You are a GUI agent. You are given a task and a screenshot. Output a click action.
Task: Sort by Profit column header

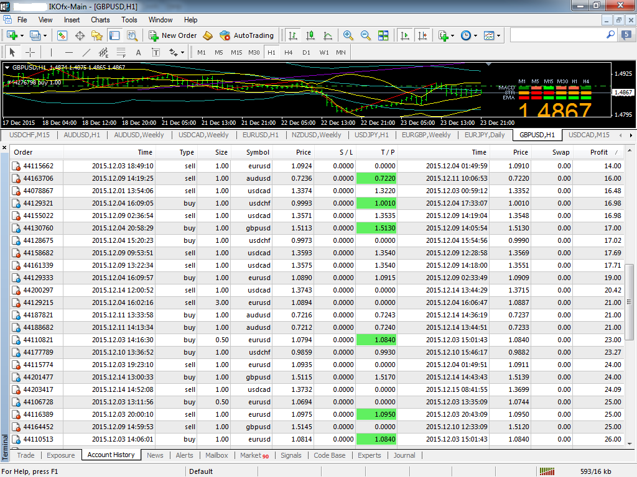[x=599, y=153]
